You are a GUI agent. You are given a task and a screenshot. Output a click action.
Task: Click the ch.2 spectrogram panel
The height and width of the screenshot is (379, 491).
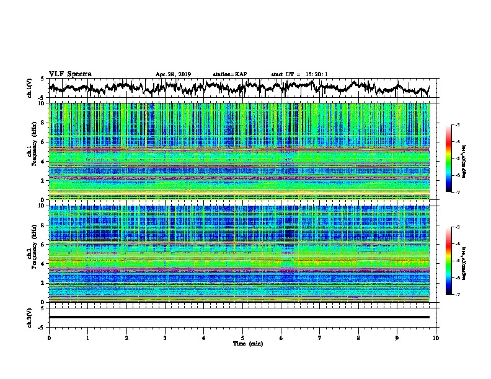(x=239, y=254)
